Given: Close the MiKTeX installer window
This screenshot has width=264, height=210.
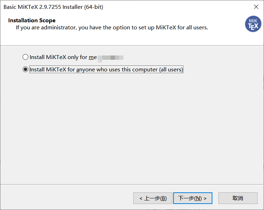Looking at the screenshot, I should [x=256, y=7].
